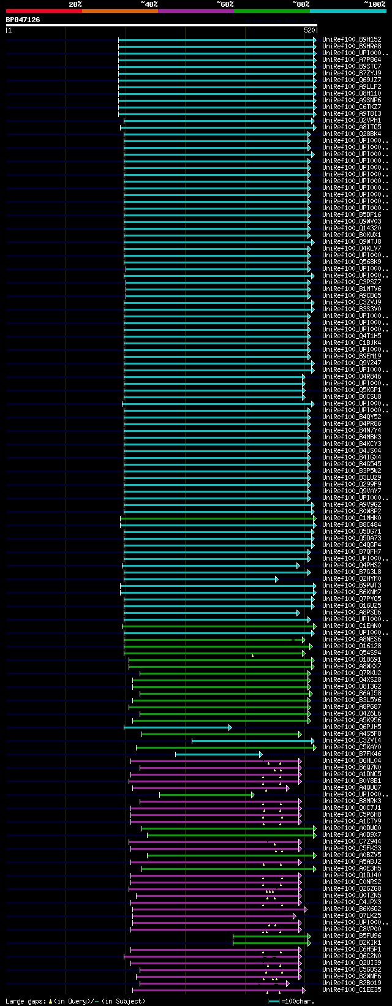
Task: Select the UniRef100_B3S3V0 label
Action: pyautogui.click(x=352, y=309)
